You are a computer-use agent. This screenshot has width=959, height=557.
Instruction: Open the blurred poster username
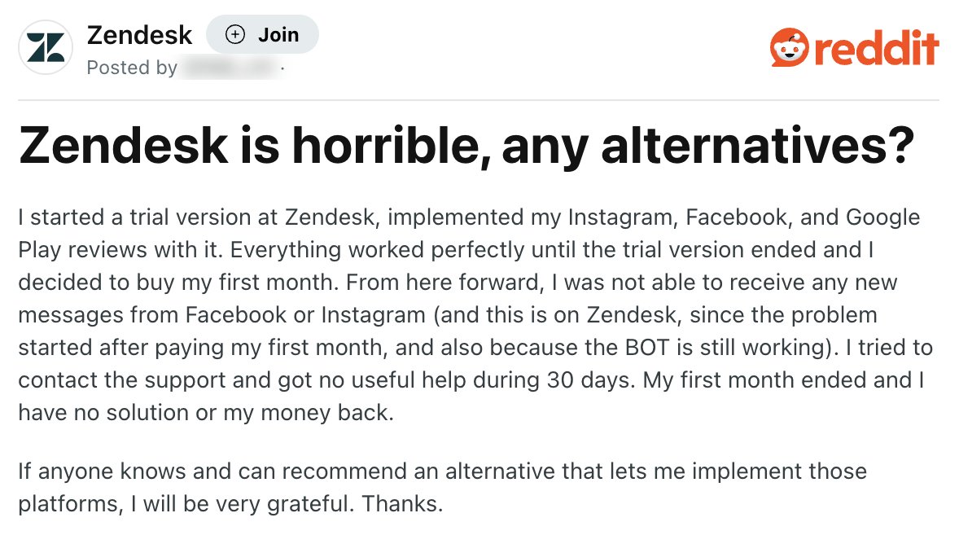pyautogui.click(x=230, y=68)
